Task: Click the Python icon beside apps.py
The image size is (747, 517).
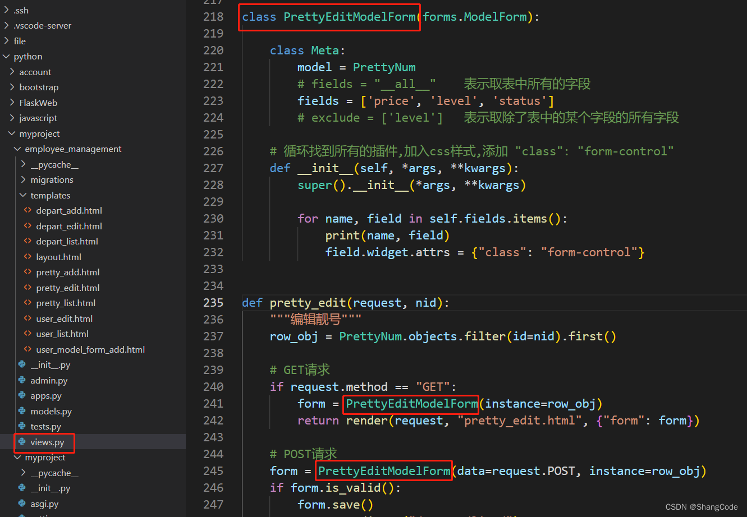Action: [x=22, y=396]
